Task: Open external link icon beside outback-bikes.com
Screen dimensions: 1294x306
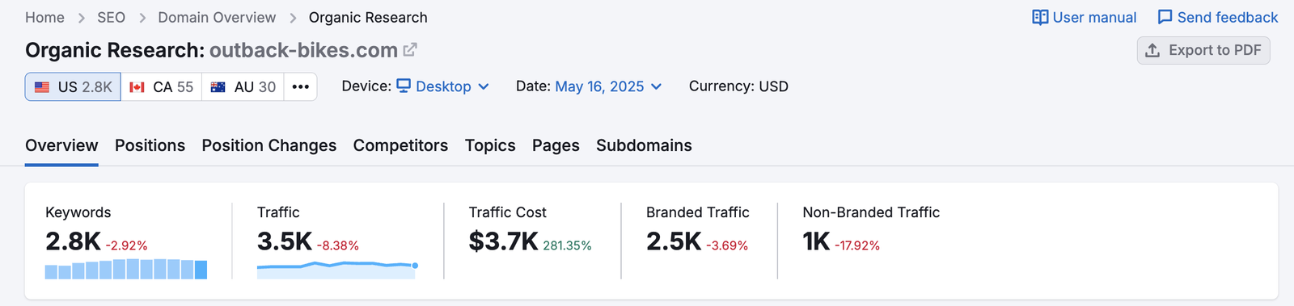Action: tap(410, 50)
